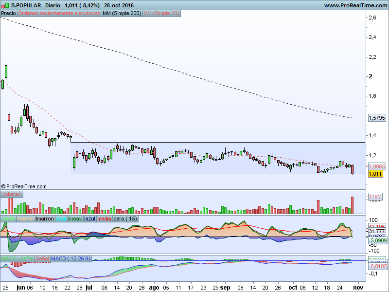Click the © ProRealTime.com copyright link
389x292 pixels.
point(24,186)
